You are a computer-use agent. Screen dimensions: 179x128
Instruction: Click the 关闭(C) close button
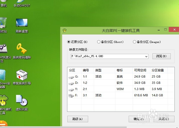tap(164, 119)
